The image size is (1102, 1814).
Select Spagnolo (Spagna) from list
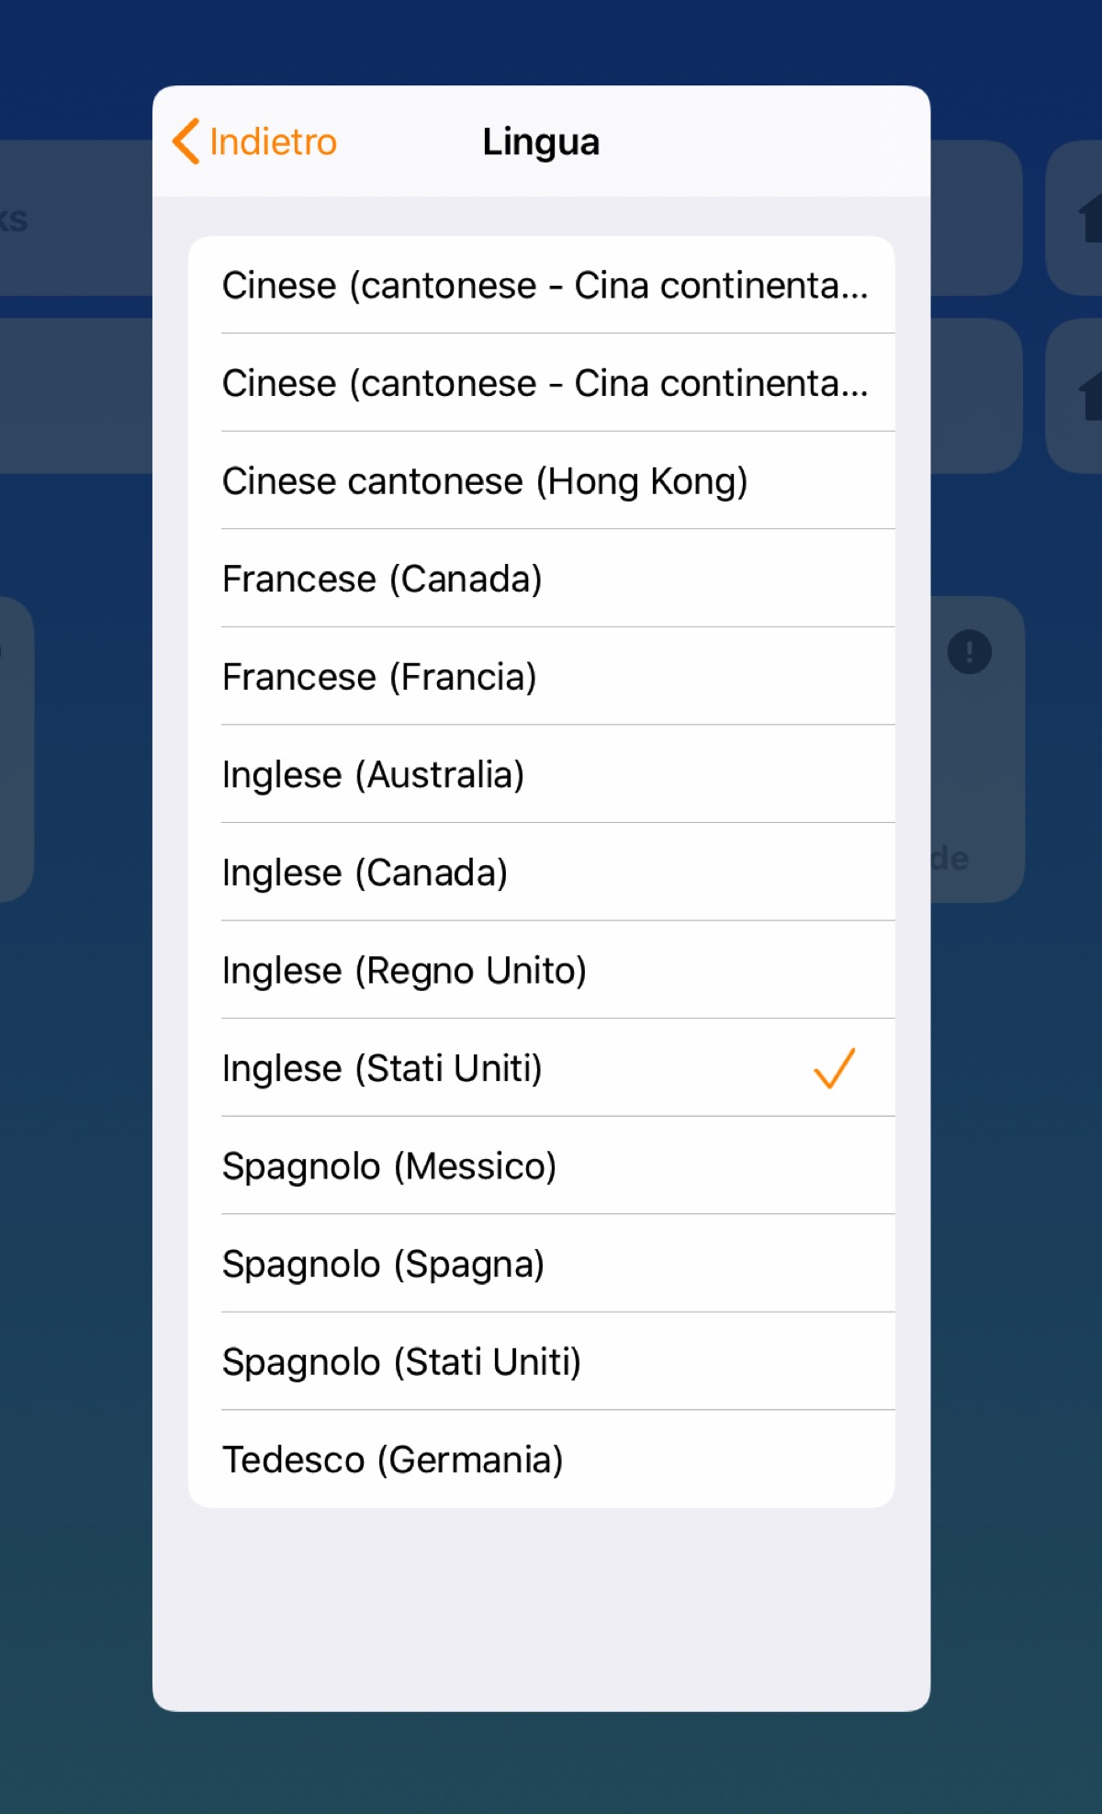click(383, 1265)
